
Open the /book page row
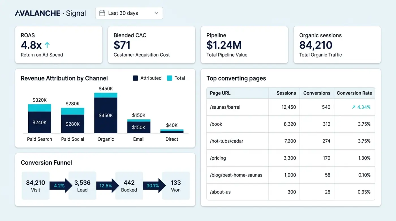coord(291,124)
